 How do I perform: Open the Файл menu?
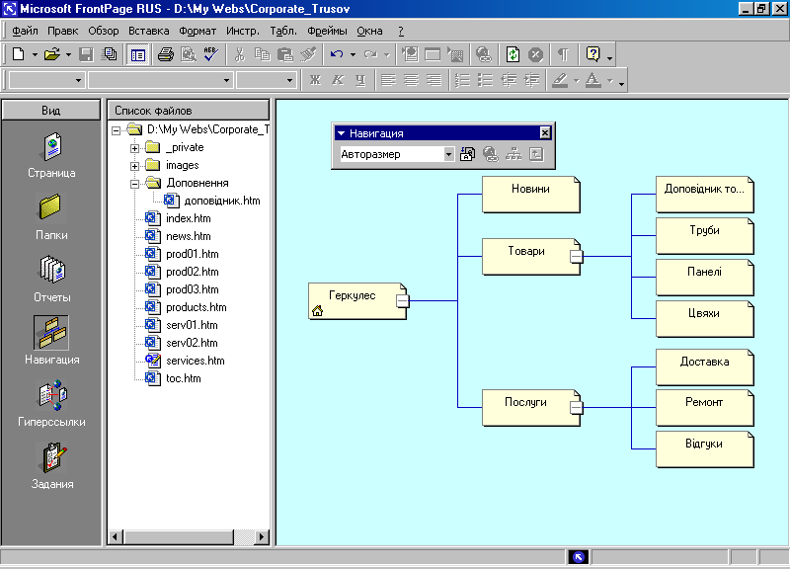(x=26, y=31)
